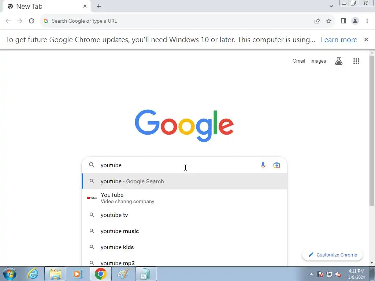Open the network tray icon
Viewport: 375px width, 281px height.
(329, 274)
